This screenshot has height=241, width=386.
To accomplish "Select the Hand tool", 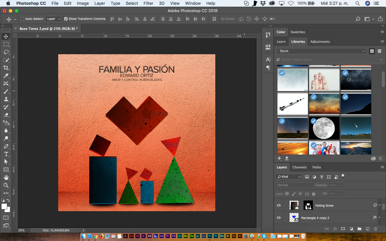I will [x=6, y=177].
